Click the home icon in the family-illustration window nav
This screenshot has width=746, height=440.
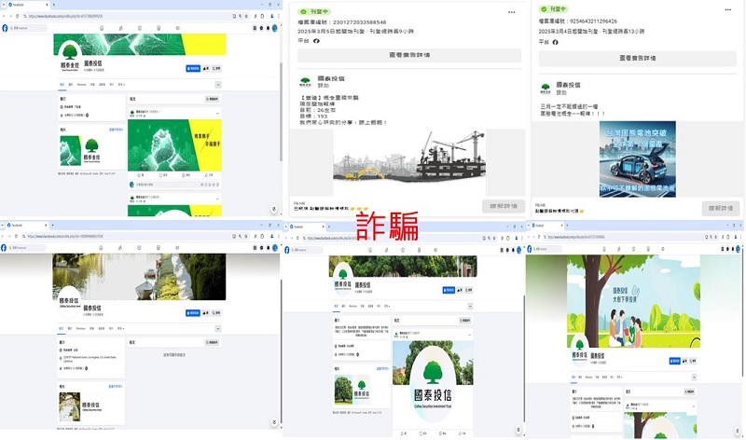[604, 249]
